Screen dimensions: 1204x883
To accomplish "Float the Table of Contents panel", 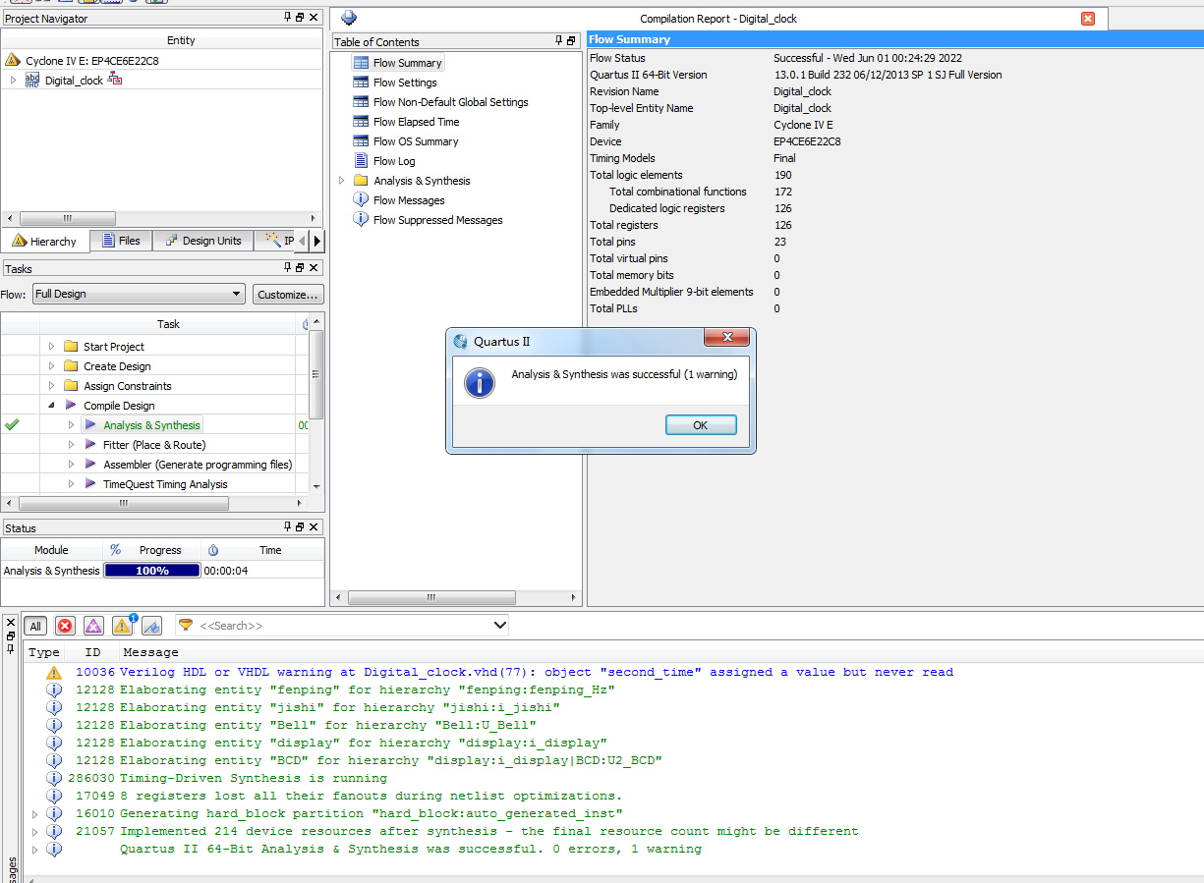I will pyautogui.click(x=572, y=41).
